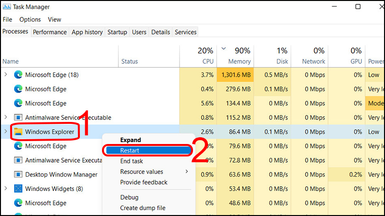Choose Provide feedback in the context menu
This screenshot has width=385, height=216.
pos(144,182)
